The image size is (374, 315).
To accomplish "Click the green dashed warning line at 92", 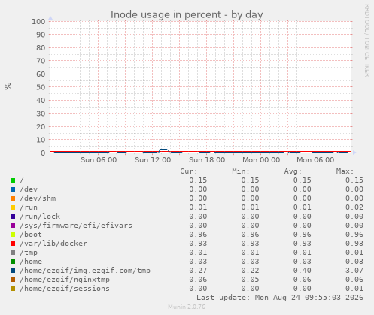I will pyautogui.click(x=199, y=32).
